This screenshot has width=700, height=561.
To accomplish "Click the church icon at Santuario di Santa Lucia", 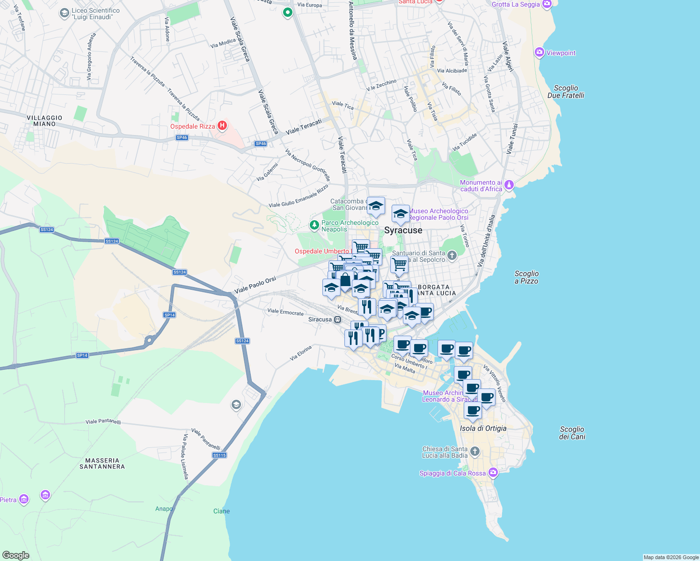I will click(451, 256).
